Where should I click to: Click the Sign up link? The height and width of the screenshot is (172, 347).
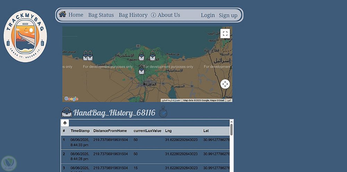pos(228,15)
